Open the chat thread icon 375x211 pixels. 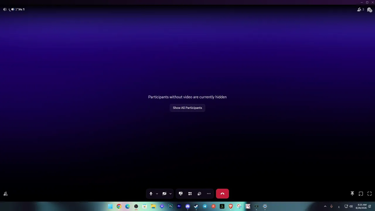[x=370, y=10]
